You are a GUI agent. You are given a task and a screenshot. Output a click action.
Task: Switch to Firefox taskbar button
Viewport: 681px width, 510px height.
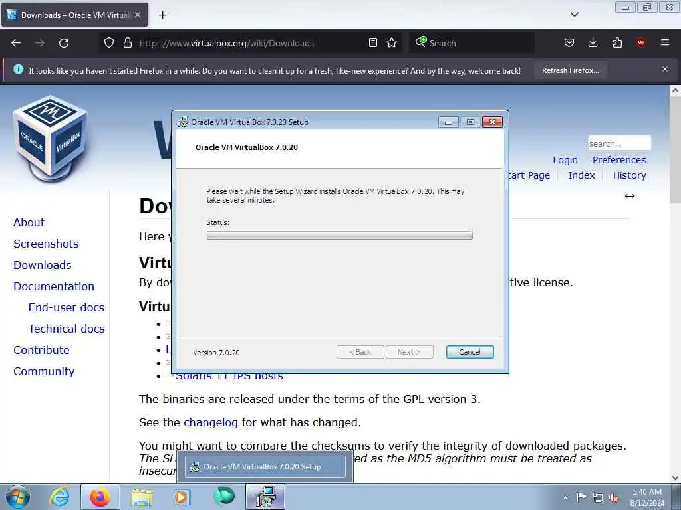click(x=100, y=497)
